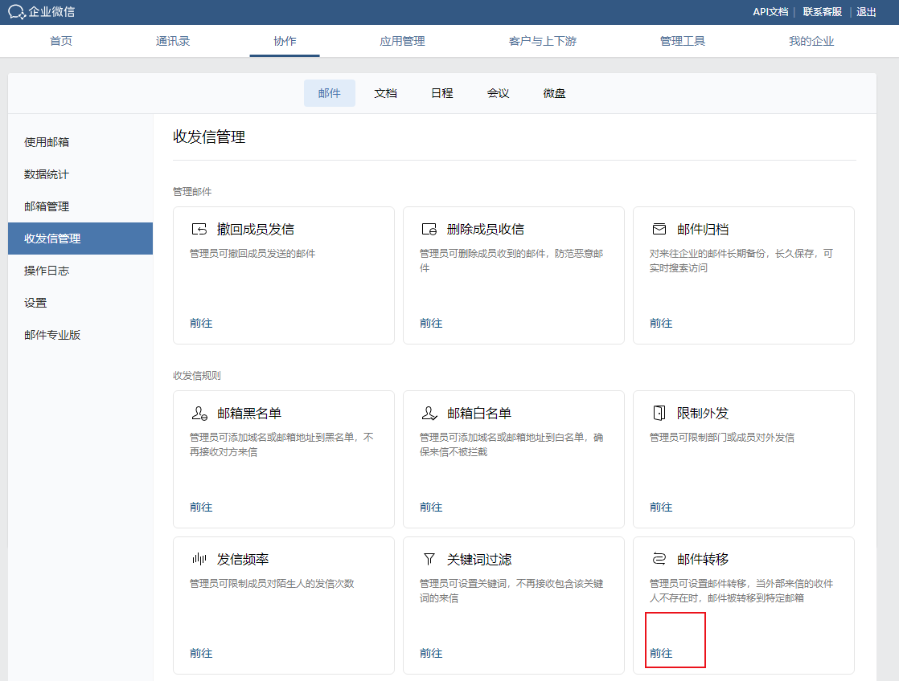Click the 邮件归档 envelope icon
Image resolution: width=899 pixels, height=681 pixels.
(x=659, y=230)
